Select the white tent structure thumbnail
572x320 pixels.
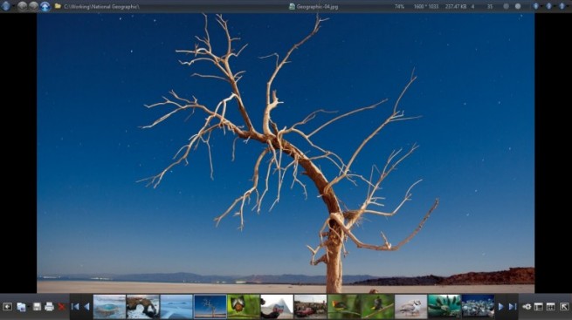pyautogui.click(x=277, y=307)
